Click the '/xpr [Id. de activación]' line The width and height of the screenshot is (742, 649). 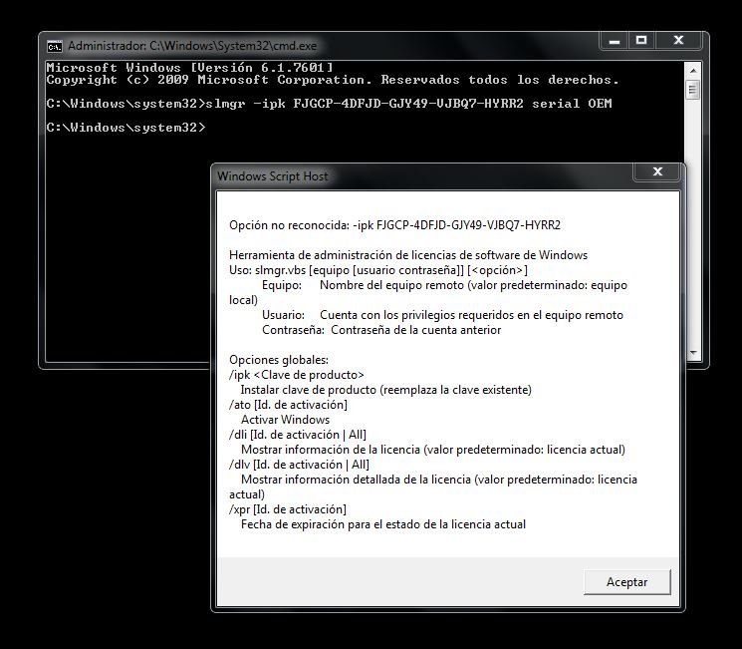288,509
